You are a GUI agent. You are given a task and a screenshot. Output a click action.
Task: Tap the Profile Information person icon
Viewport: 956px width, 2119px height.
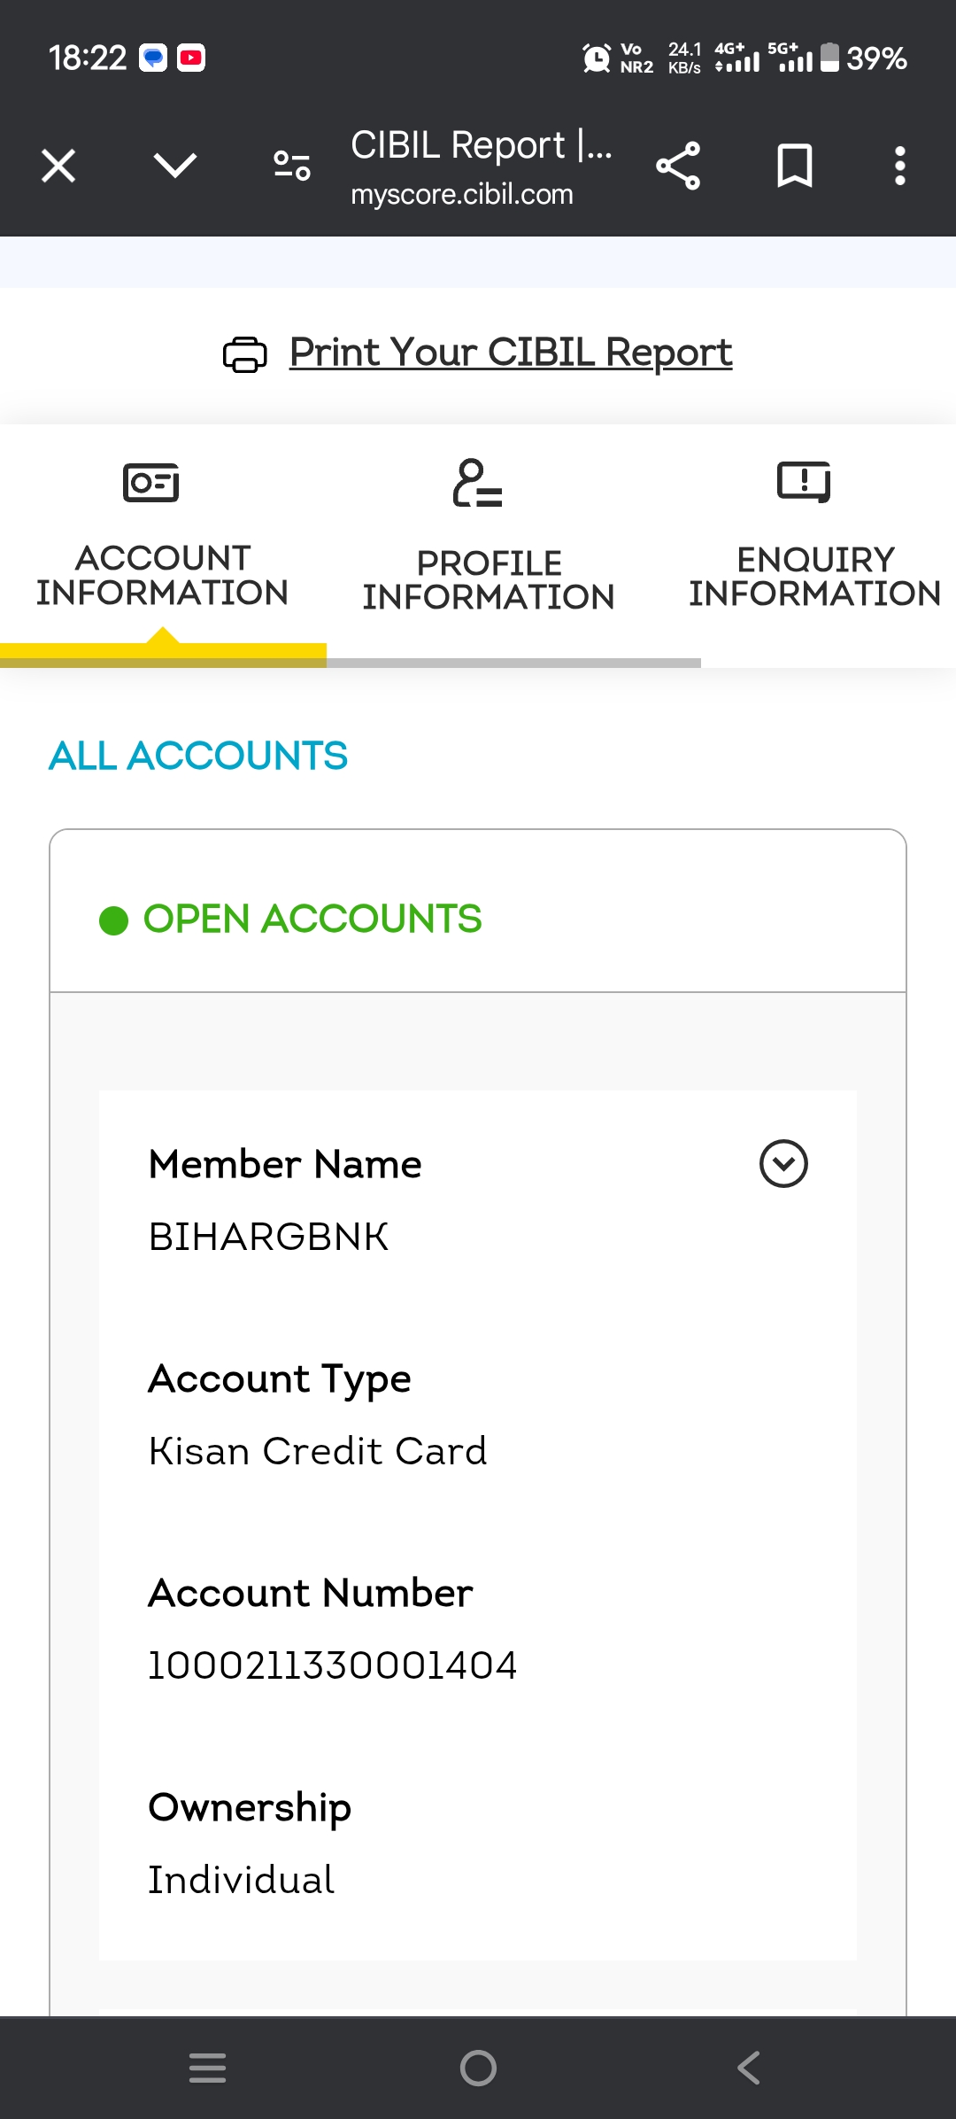(x=477, y=483)
